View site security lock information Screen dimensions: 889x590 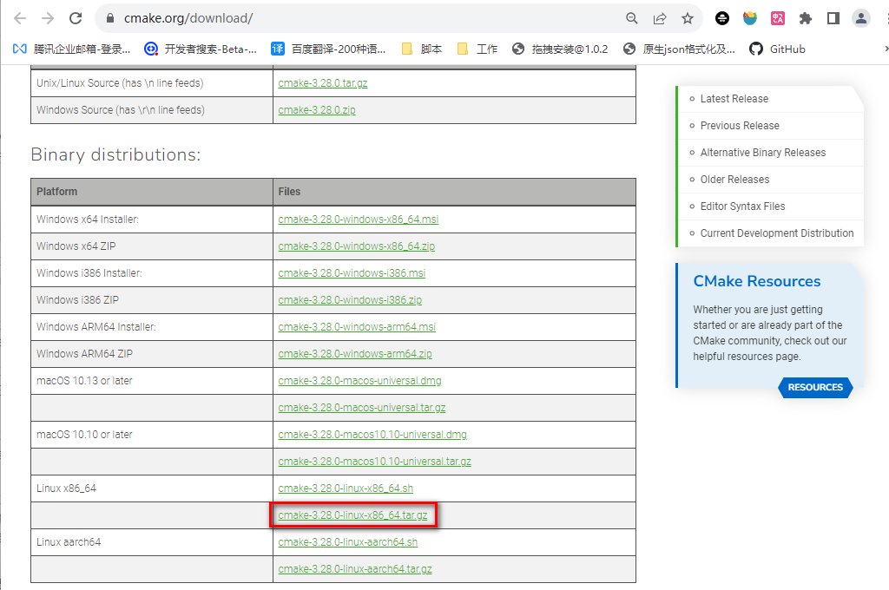110,18
